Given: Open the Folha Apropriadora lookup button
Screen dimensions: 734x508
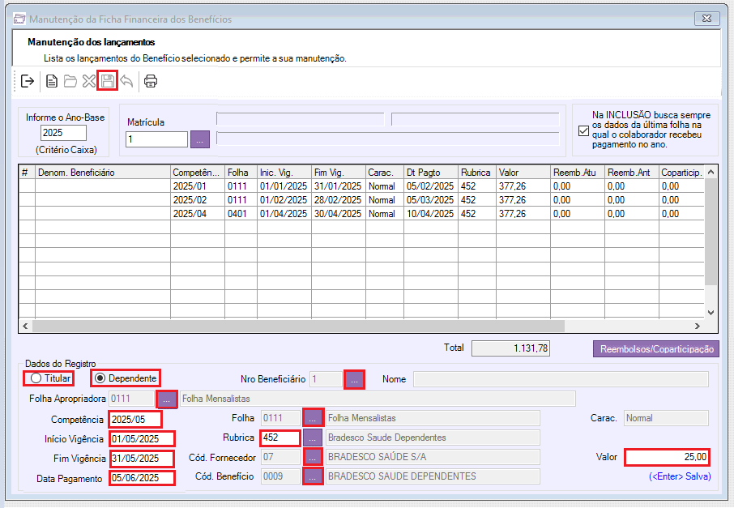Looking at the screenshot, I should pos(167,399).
